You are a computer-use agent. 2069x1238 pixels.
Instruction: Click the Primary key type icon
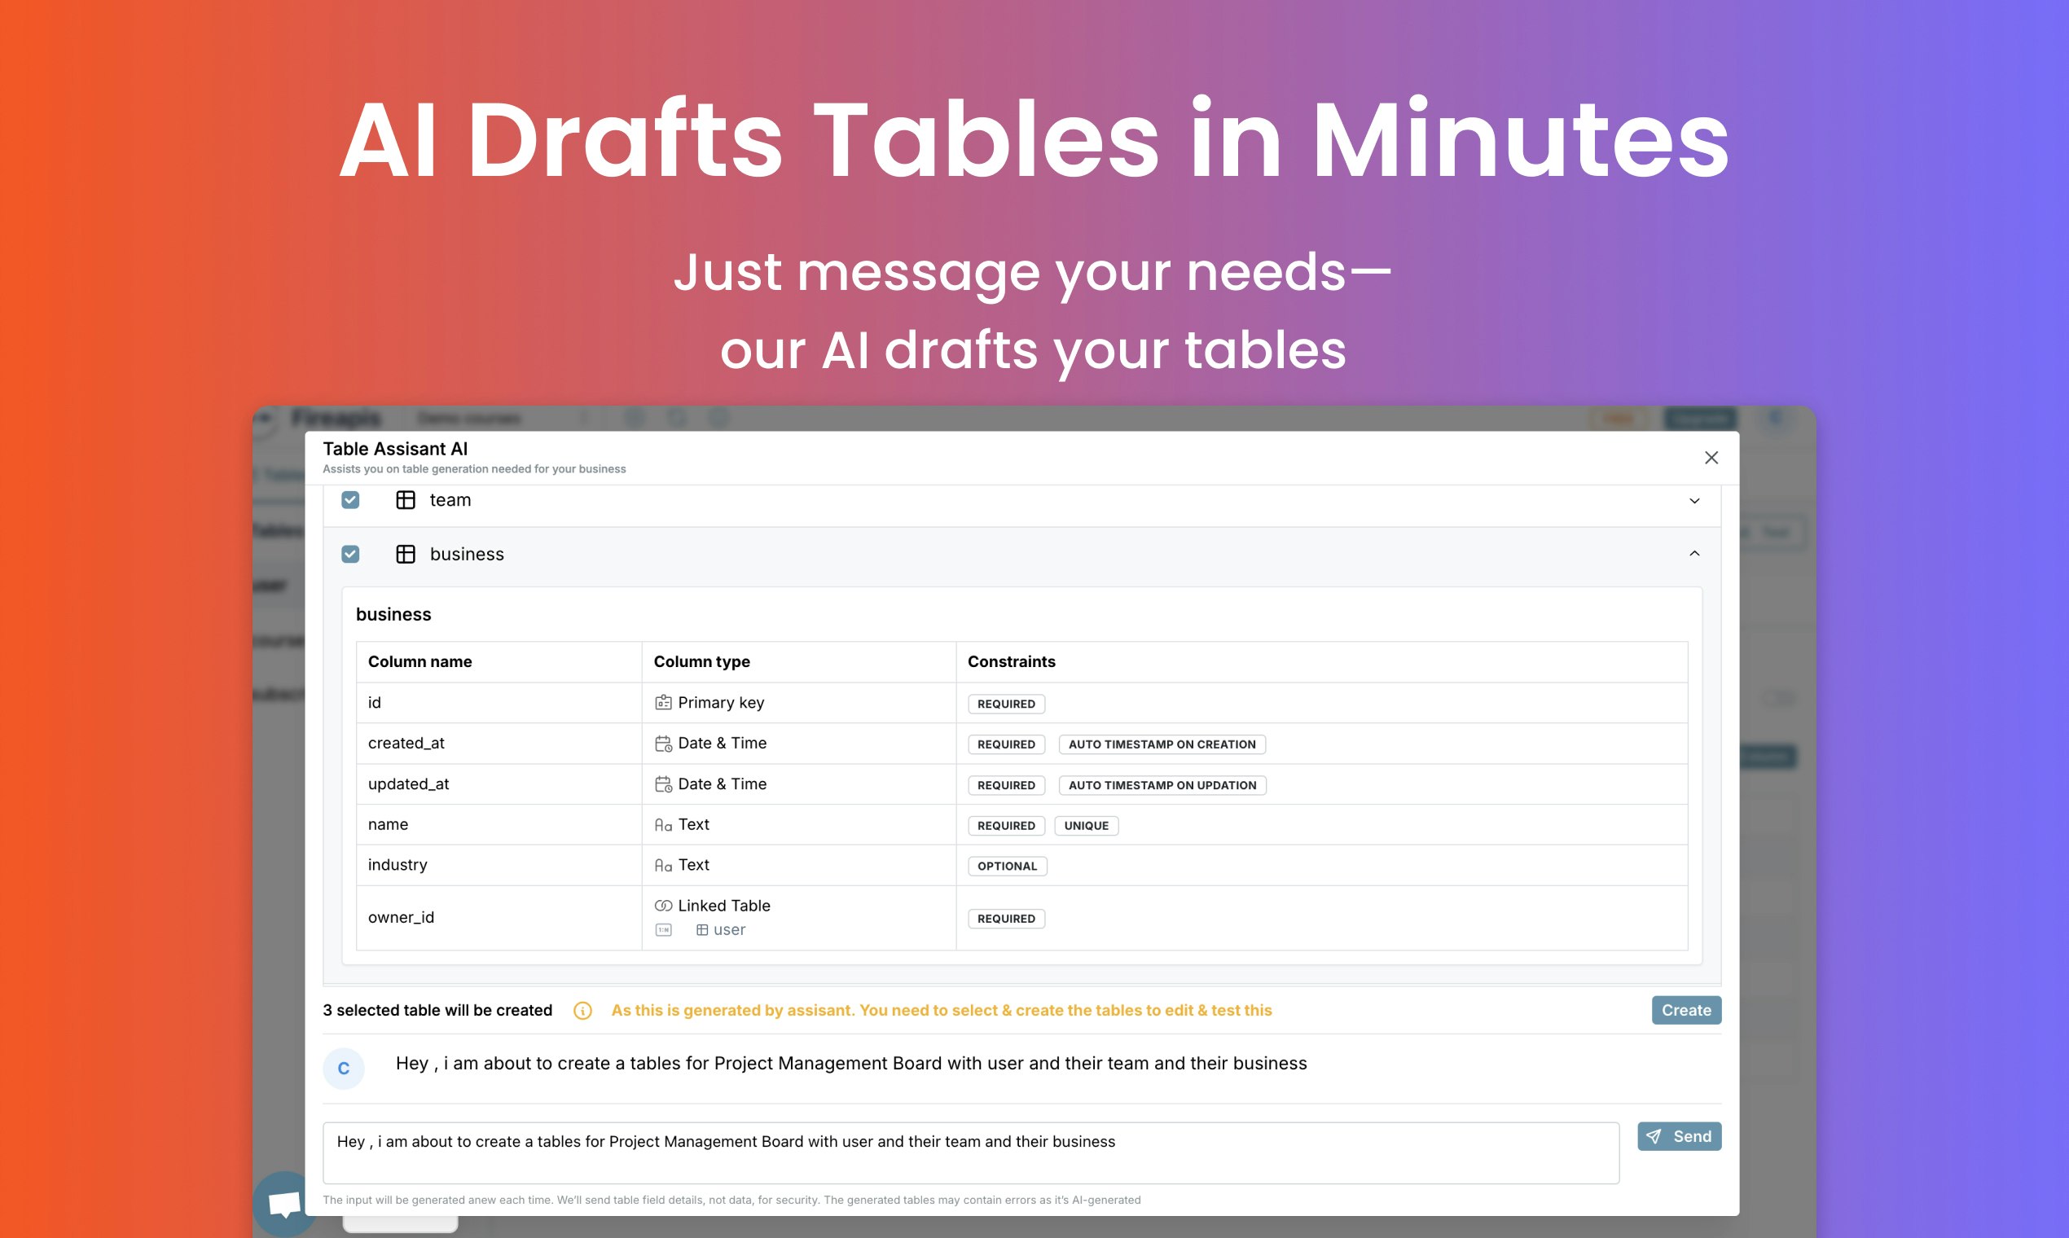(x=663, y=702)
